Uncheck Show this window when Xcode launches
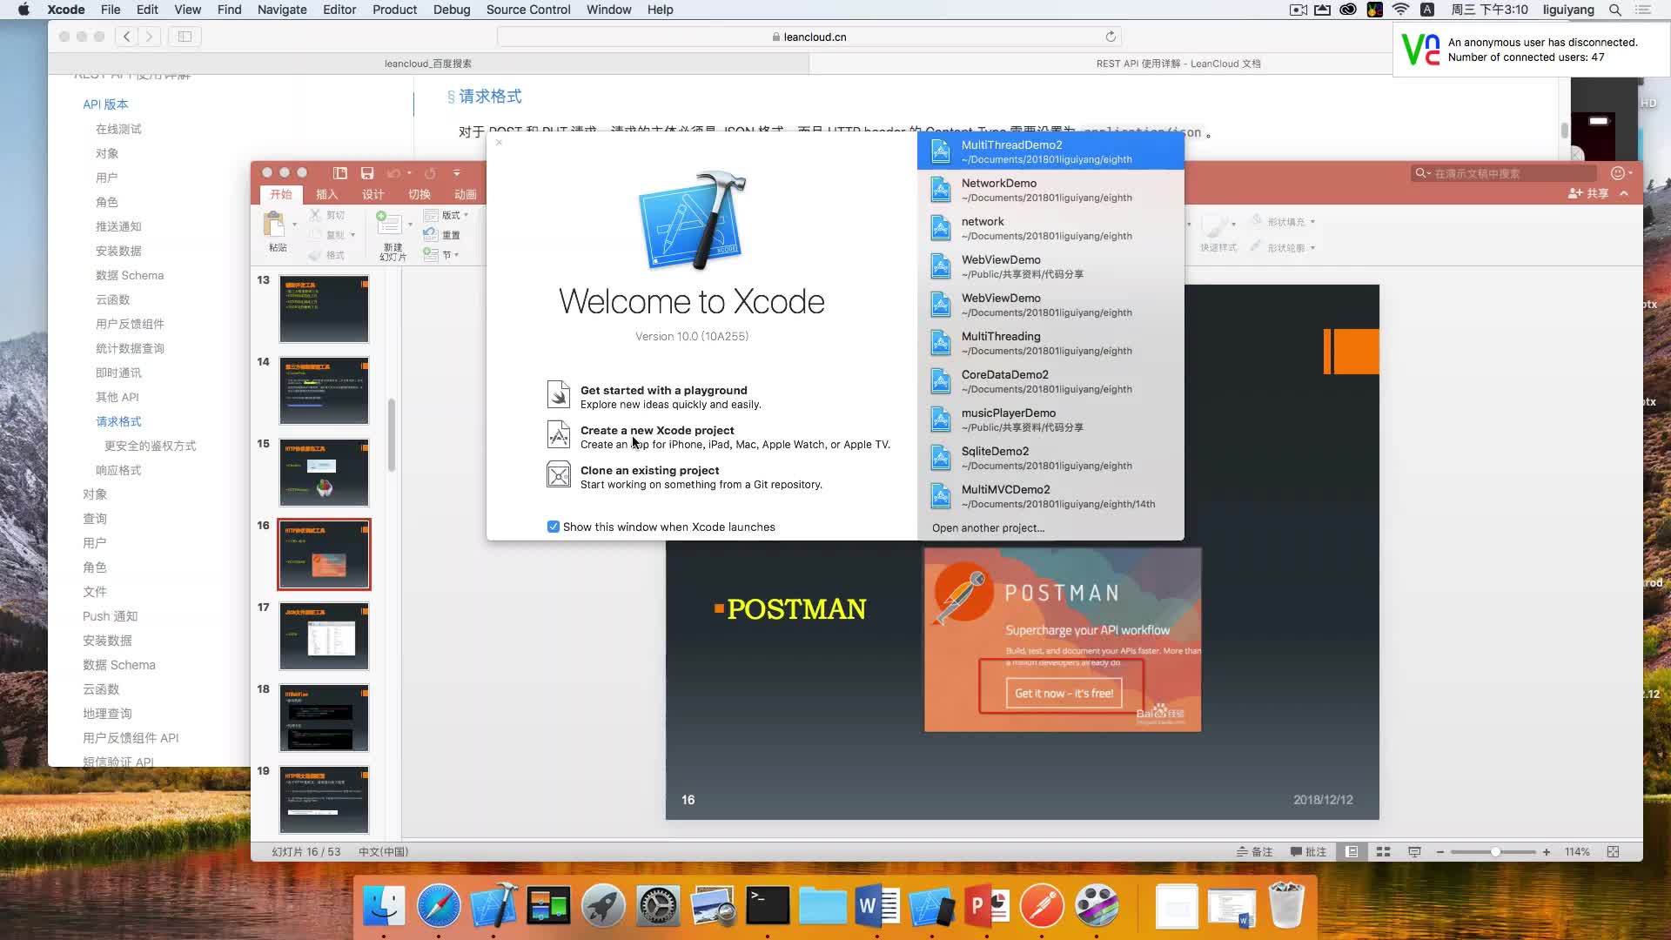The width and height of the screenshot is (1671, 940). tap(554, 527)
